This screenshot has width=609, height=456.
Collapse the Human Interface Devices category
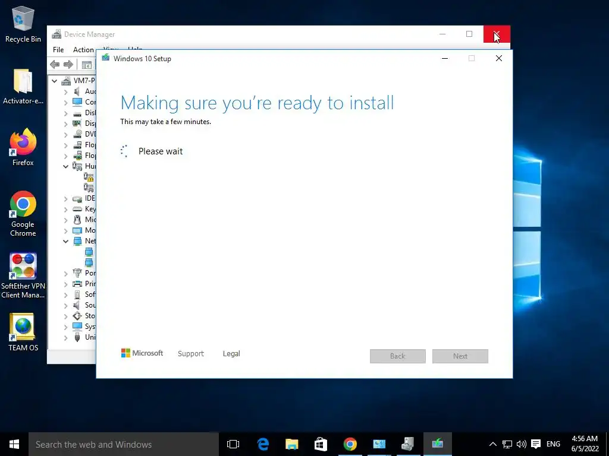[65, 166]
